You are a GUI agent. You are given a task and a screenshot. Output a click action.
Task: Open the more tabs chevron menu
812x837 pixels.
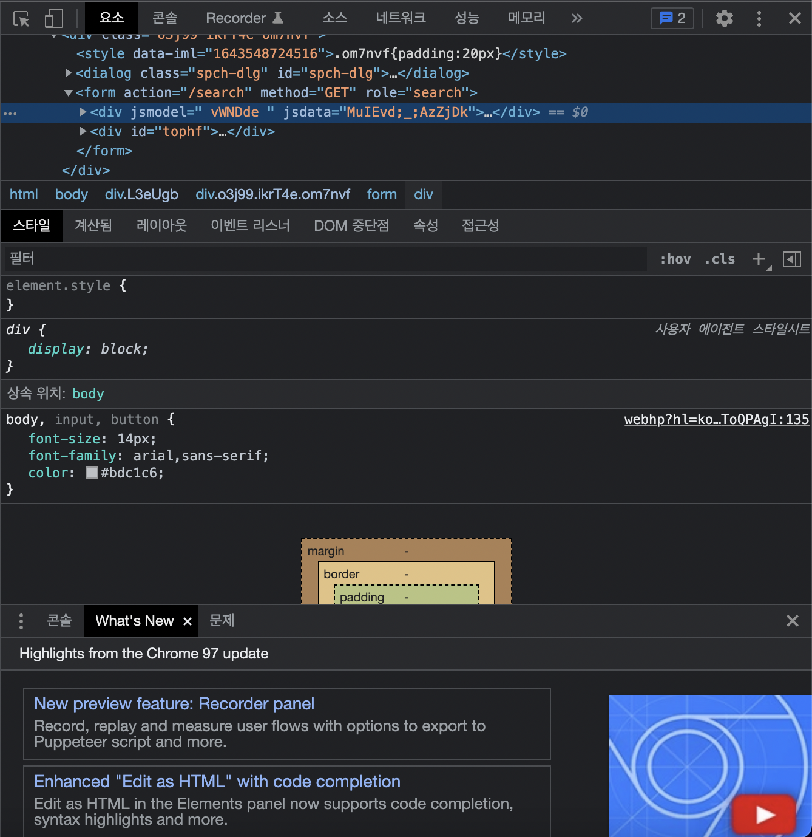[577, 18]
